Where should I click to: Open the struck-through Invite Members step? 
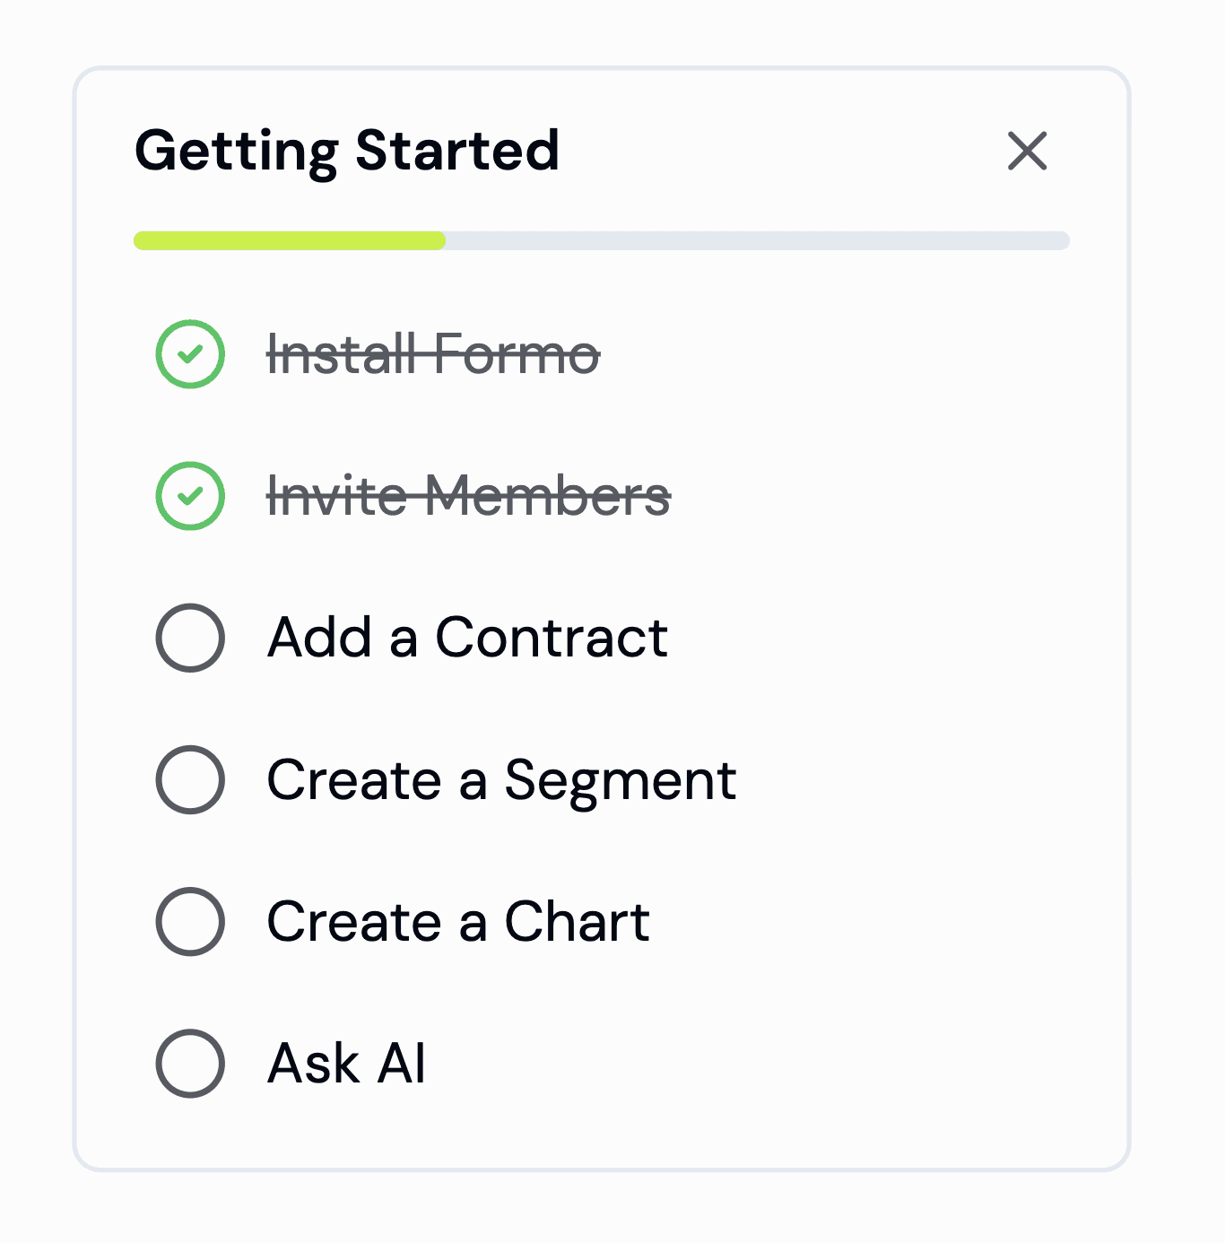coord(468,496)
